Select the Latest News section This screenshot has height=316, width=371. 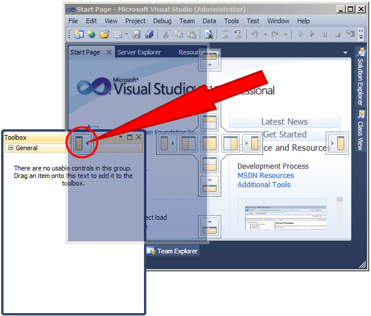[284, 122]
